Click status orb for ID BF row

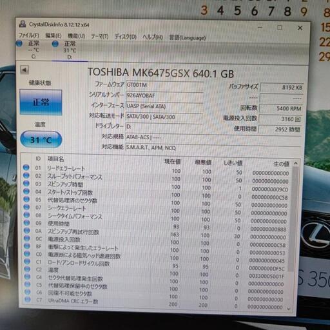pos(27,246)
